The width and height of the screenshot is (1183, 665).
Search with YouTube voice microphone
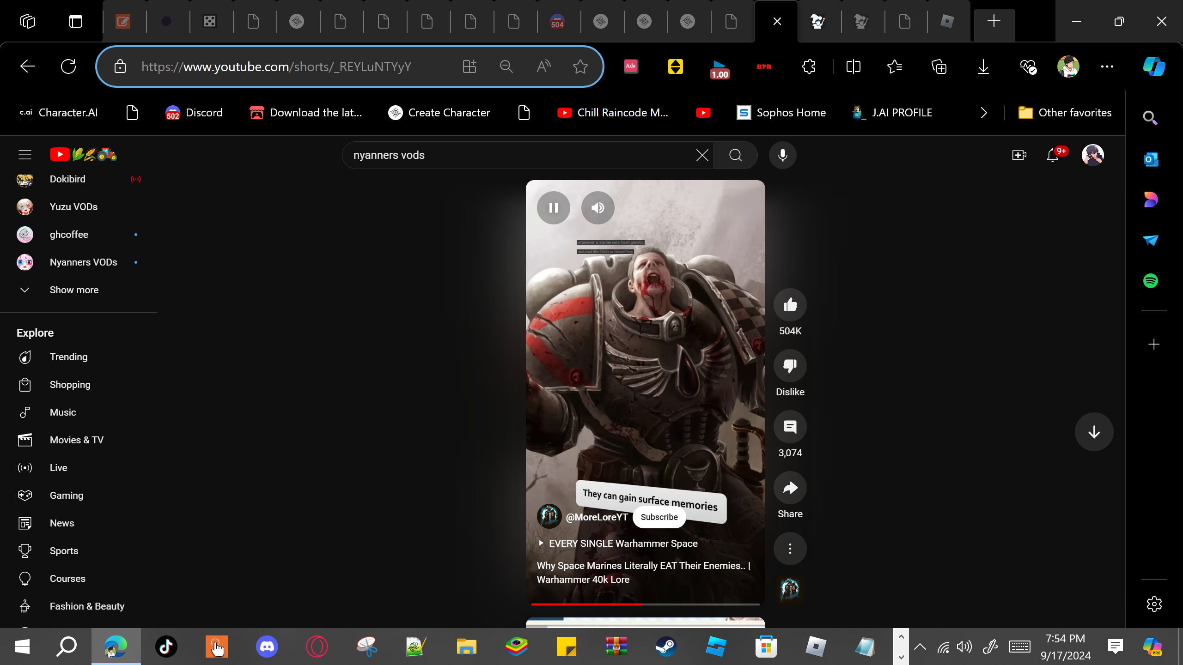click(782, 155)
